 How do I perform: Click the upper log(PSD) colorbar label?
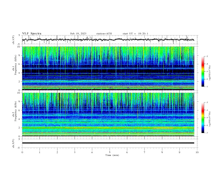[210, 73]
